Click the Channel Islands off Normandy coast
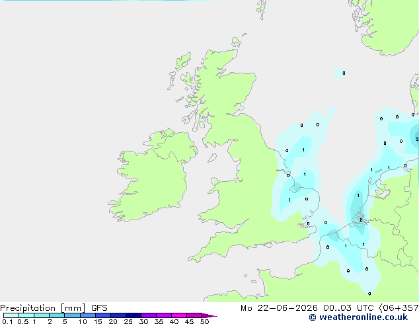The image size is (419, 324). 250,279
